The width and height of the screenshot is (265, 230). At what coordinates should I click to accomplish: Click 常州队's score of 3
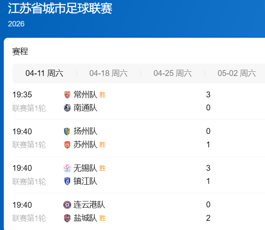[208, 95]
